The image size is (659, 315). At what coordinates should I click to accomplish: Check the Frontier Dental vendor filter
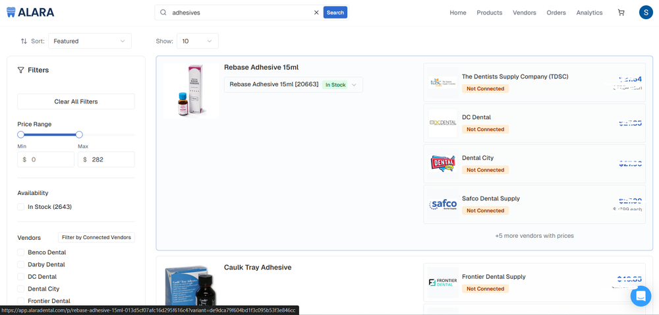point(20,301)
